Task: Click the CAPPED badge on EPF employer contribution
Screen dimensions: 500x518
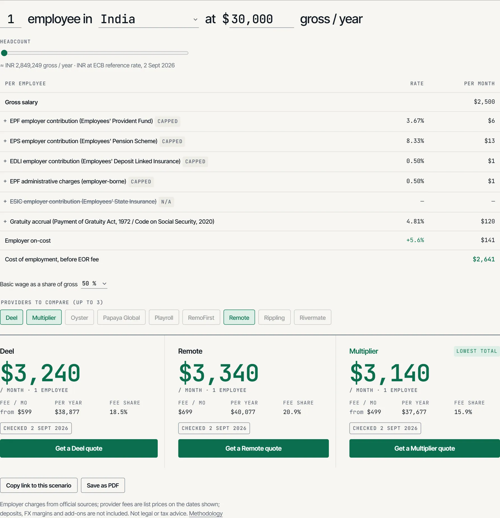Action: click(168, 121)
